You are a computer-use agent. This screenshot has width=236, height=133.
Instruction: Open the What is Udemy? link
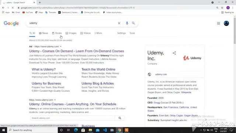click(44, 69)
